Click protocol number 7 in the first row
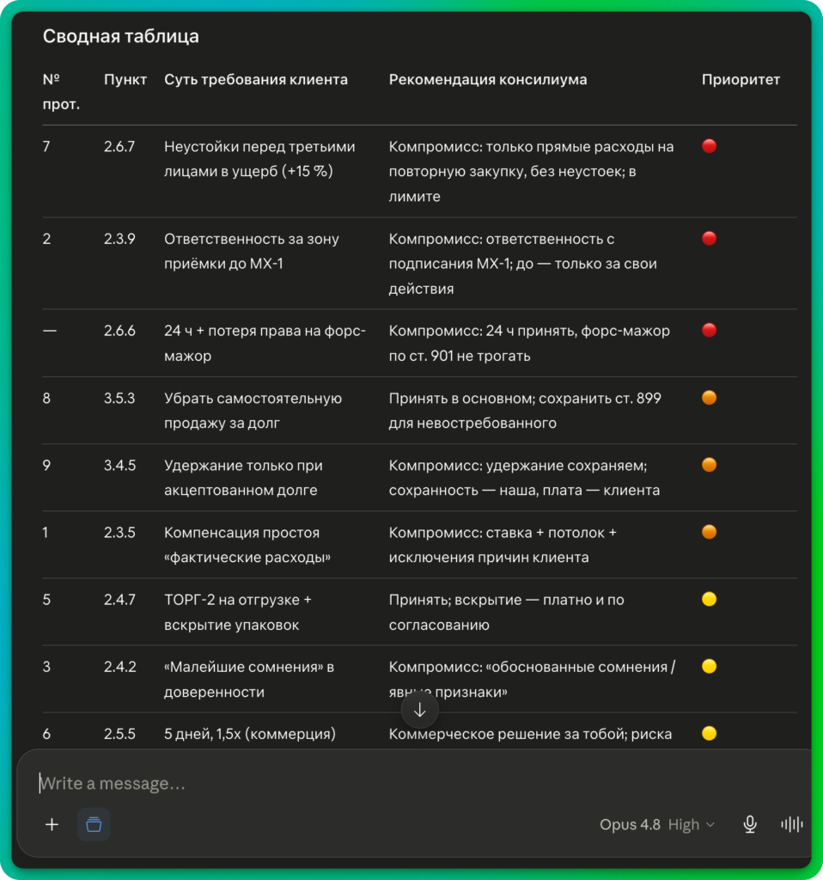 click(46, 147)
